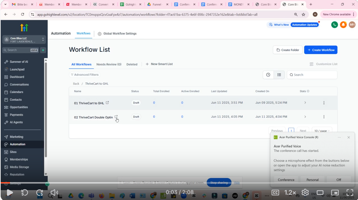
Task: Expand stats for 02 ThriveCart Double Optin
Action: [x=305, y=117]
